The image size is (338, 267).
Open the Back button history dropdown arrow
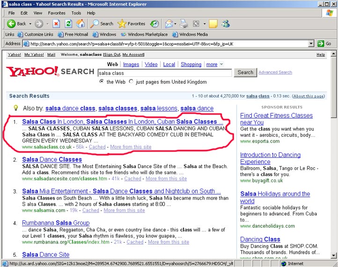tap(30, 23)
